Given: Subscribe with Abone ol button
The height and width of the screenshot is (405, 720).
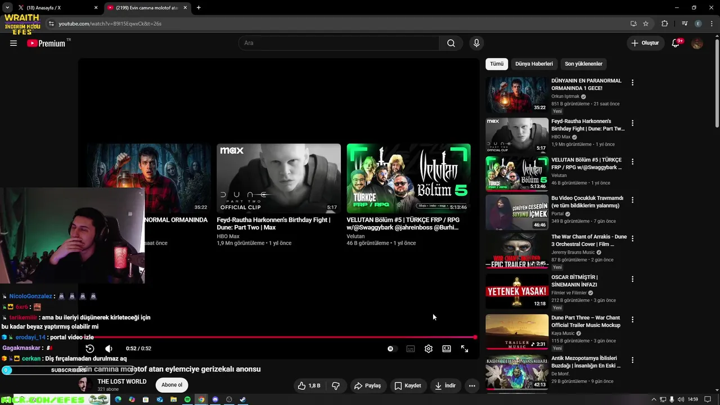Looking at the screenshot, I should point(172,385).
